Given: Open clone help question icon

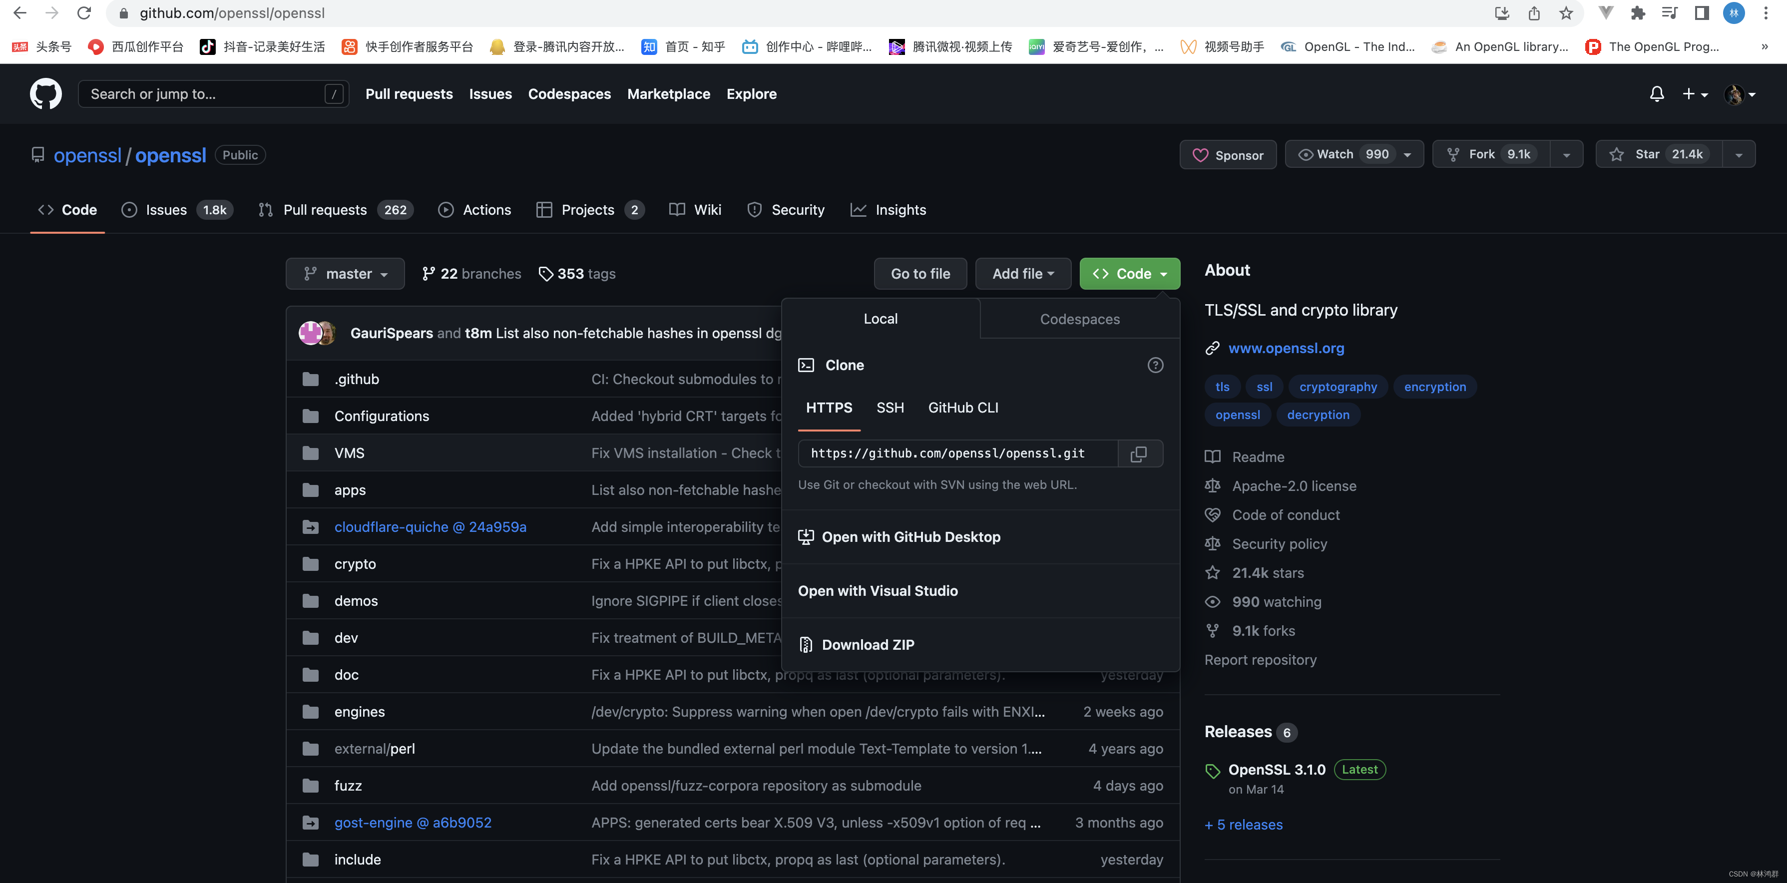Looking at the screenshot, I should coord(1155,365).
